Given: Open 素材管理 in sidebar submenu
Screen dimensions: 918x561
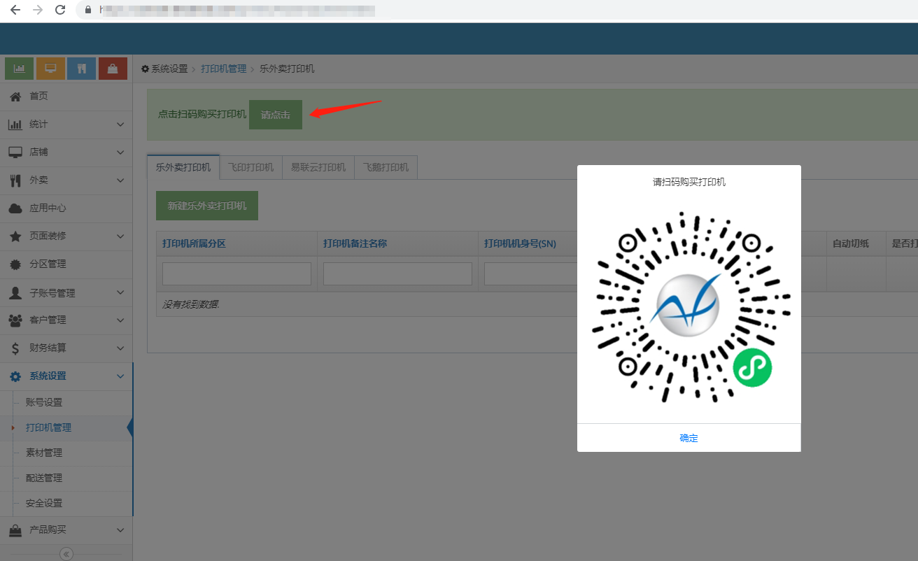Looking at the screenshot, I should click(x=44, y=453).
